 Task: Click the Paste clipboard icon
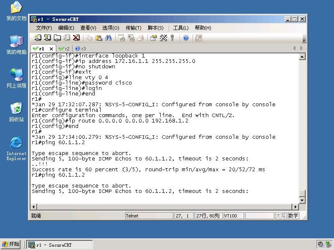99,38
